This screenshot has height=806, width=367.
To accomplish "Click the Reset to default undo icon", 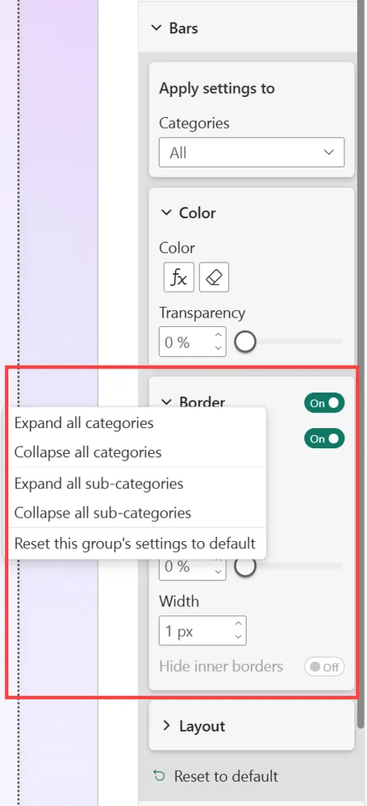I will (x=160, y=775).
